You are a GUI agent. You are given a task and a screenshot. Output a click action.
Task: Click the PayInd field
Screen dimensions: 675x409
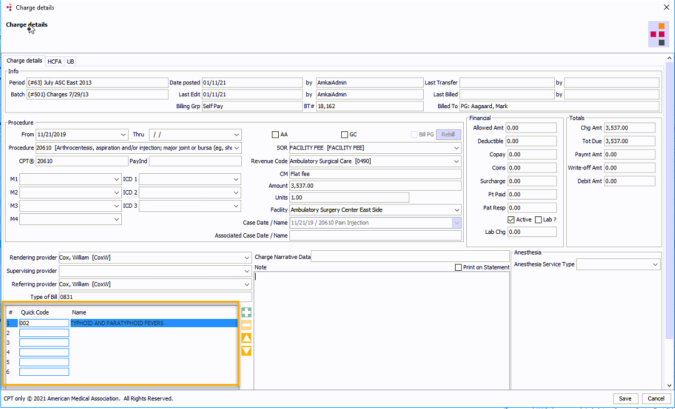click(196, 161)
